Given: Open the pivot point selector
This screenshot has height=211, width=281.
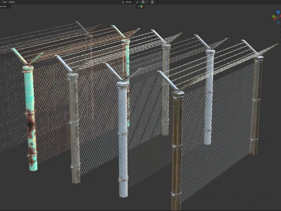Looking at the screenshot, I should [138, 2].
